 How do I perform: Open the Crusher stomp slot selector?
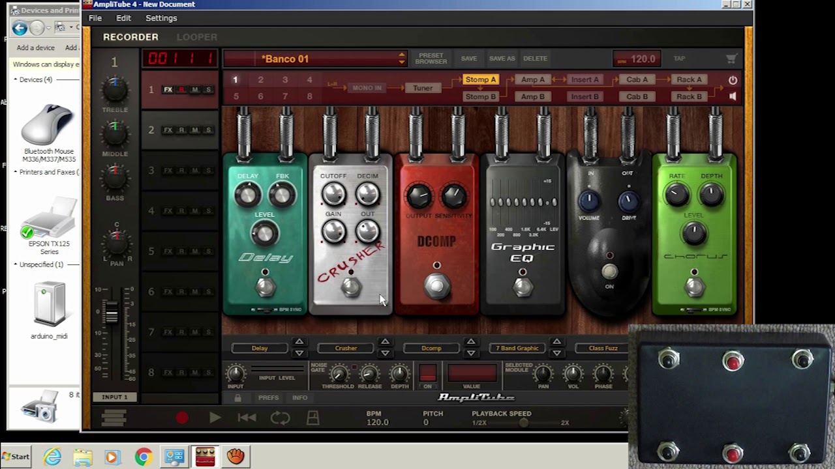click(x=346, y=348)
